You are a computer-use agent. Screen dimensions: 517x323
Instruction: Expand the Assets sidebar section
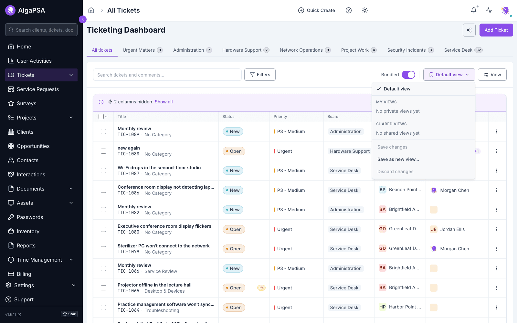pos(71,203)
